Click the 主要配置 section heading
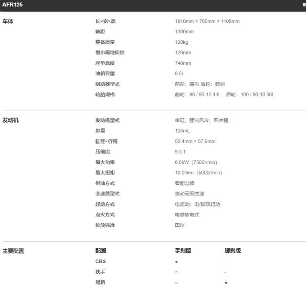The image size is (306, 287). 13,251
